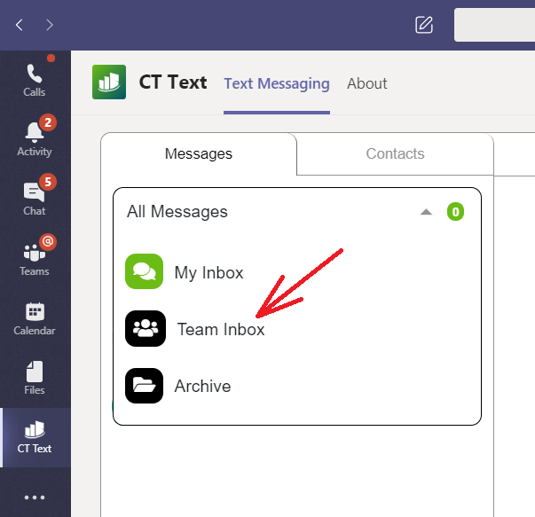
Task: Click into the search box at top
Action: (494, 25)
